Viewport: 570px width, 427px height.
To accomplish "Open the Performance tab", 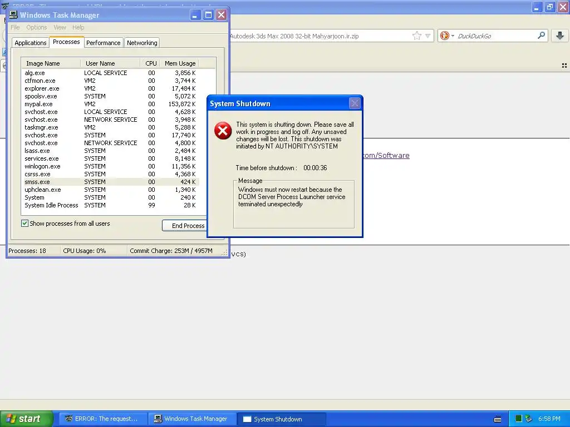I will (103, 43).
